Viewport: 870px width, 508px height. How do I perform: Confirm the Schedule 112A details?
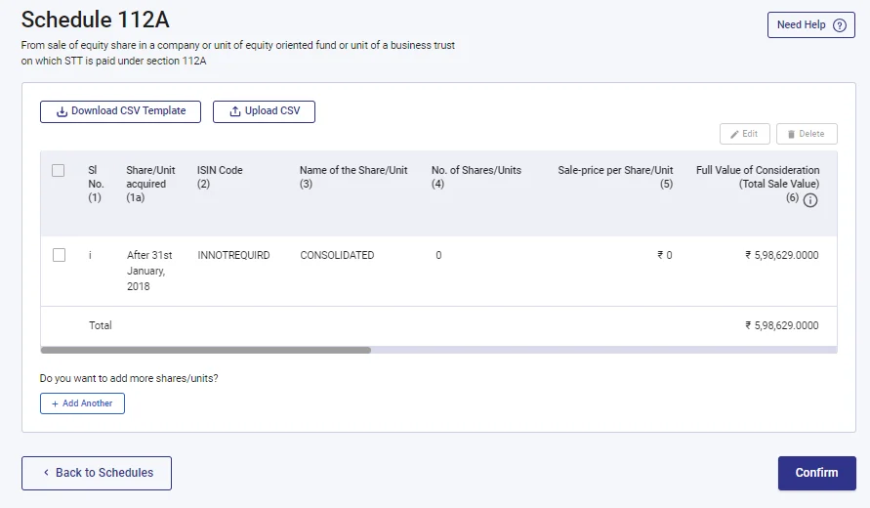[816, 473]
